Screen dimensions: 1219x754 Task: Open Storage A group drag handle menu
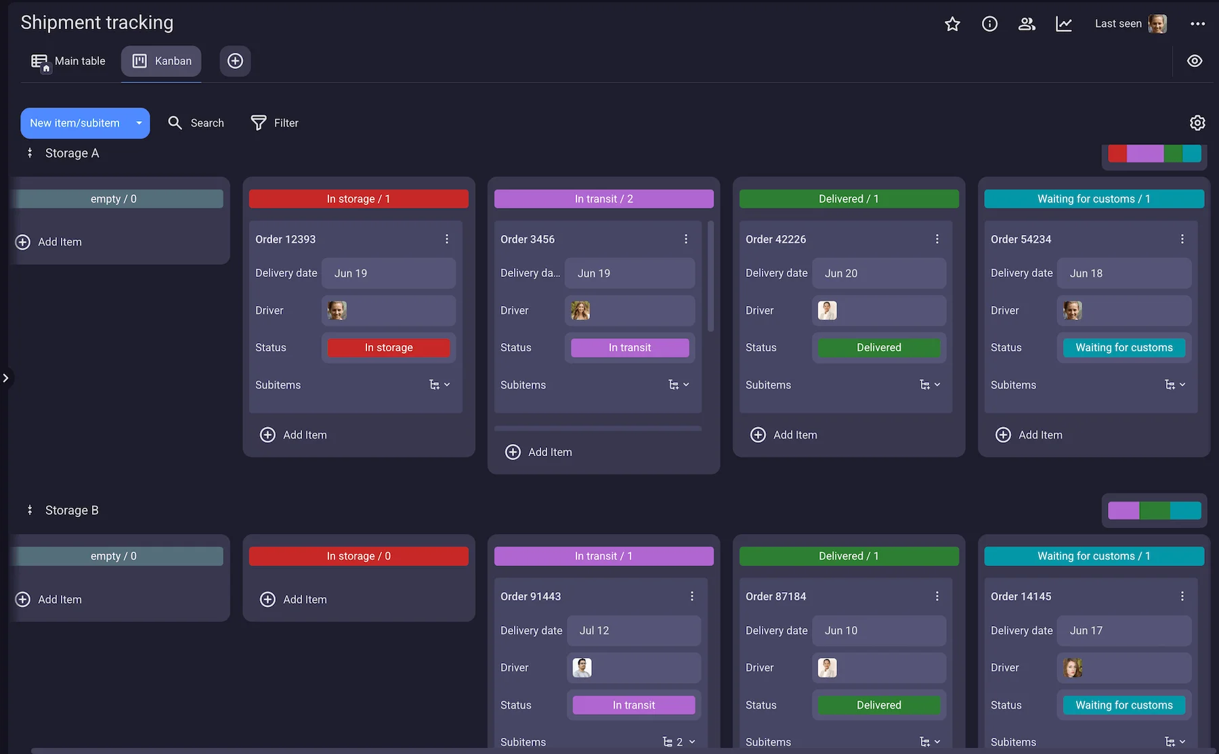[x=30, y=153]
